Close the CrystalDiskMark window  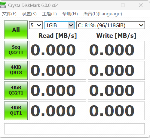[x=141, y=5]
